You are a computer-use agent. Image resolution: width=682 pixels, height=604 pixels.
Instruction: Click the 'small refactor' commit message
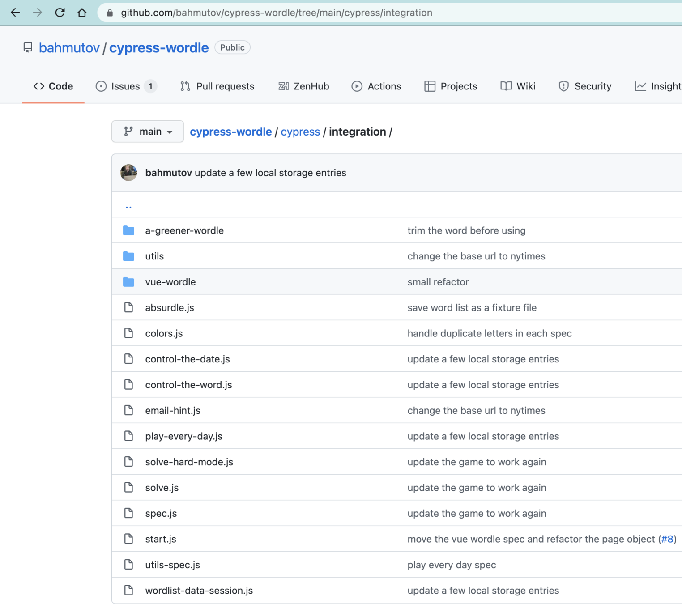pyautogui.click(x=438, y=282)
